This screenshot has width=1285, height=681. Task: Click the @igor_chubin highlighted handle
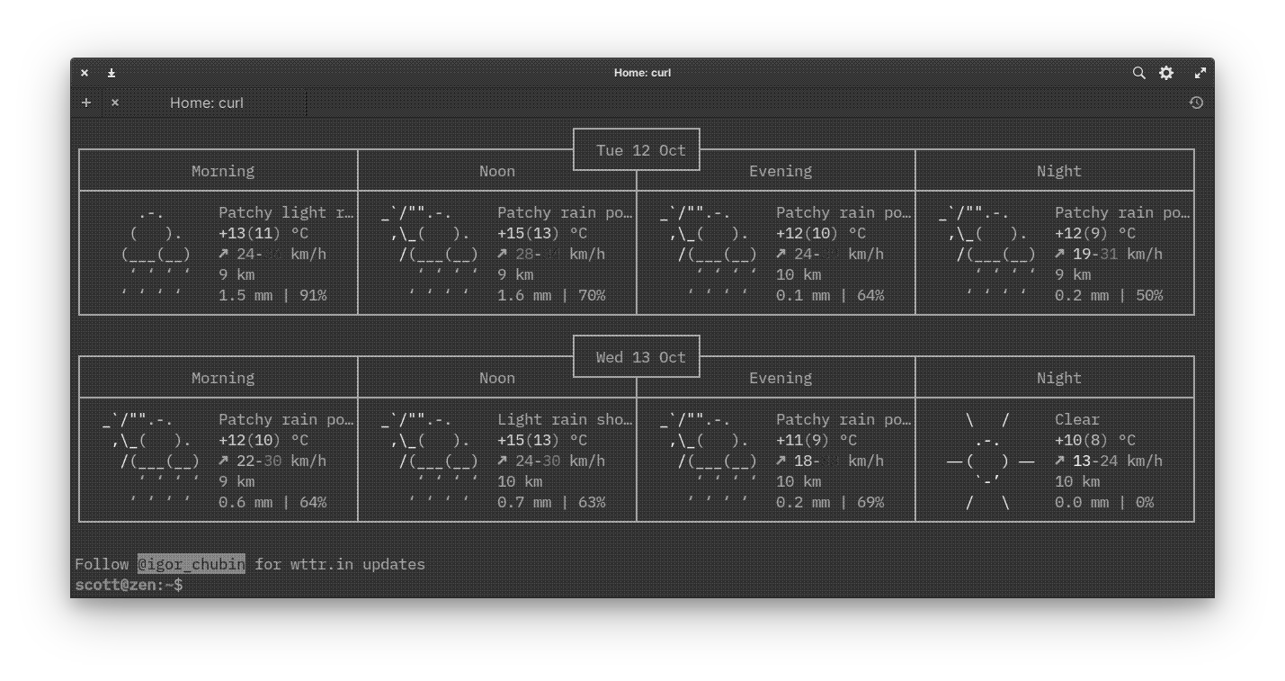[191, 564]
